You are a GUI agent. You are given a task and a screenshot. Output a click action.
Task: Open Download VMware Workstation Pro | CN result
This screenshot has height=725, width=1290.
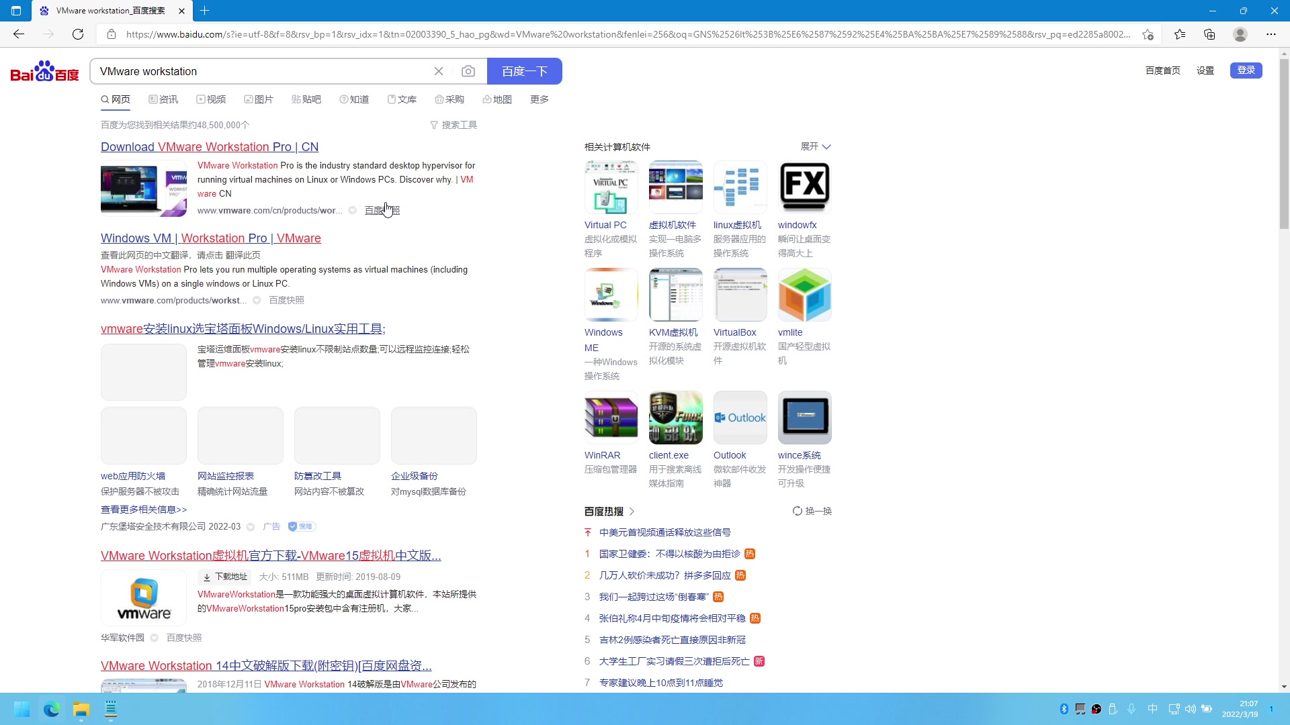[210, 147]
